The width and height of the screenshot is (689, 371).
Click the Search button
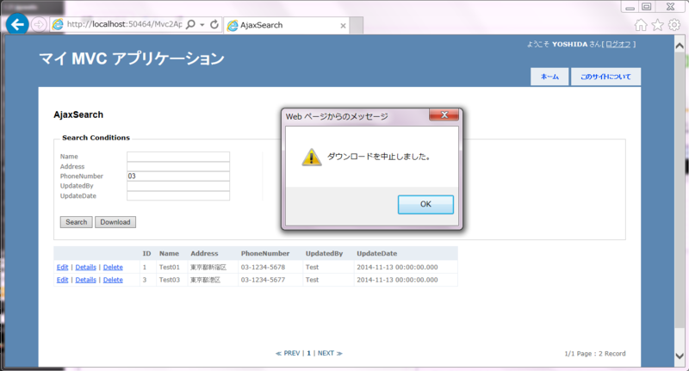77,222
